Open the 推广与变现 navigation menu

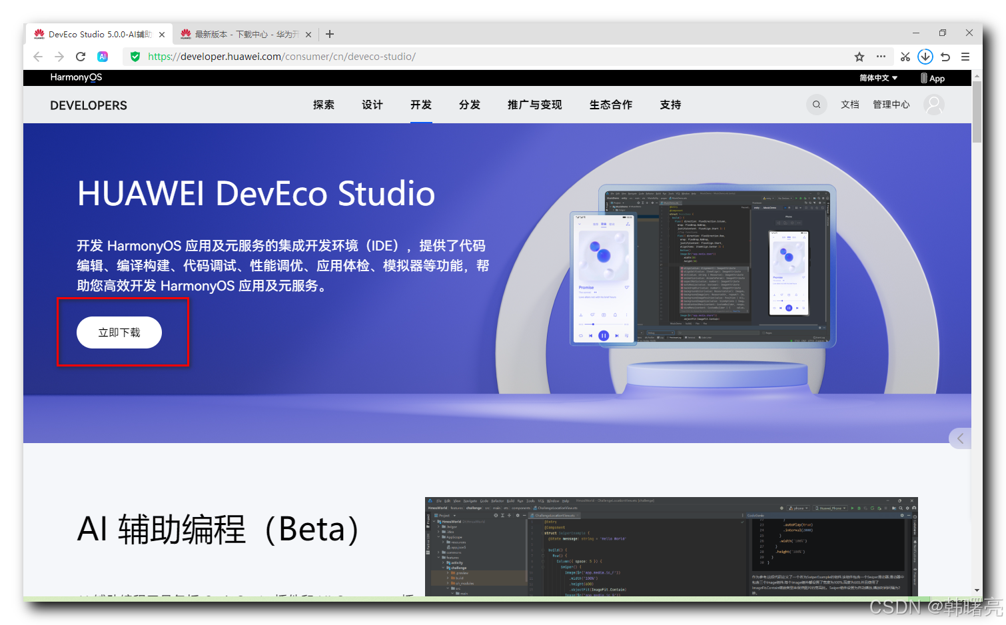coord(534,105)
